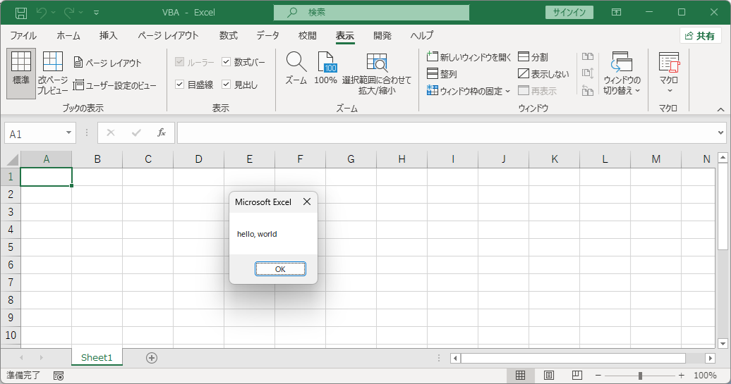Open the Name Box dropdown arrow
Image resolution: width=731 pixels, height=384 pixels.
click(x=68, y=132)
